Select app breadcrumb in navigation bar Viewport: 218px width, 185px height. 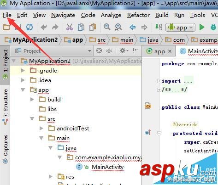point(74,40)
